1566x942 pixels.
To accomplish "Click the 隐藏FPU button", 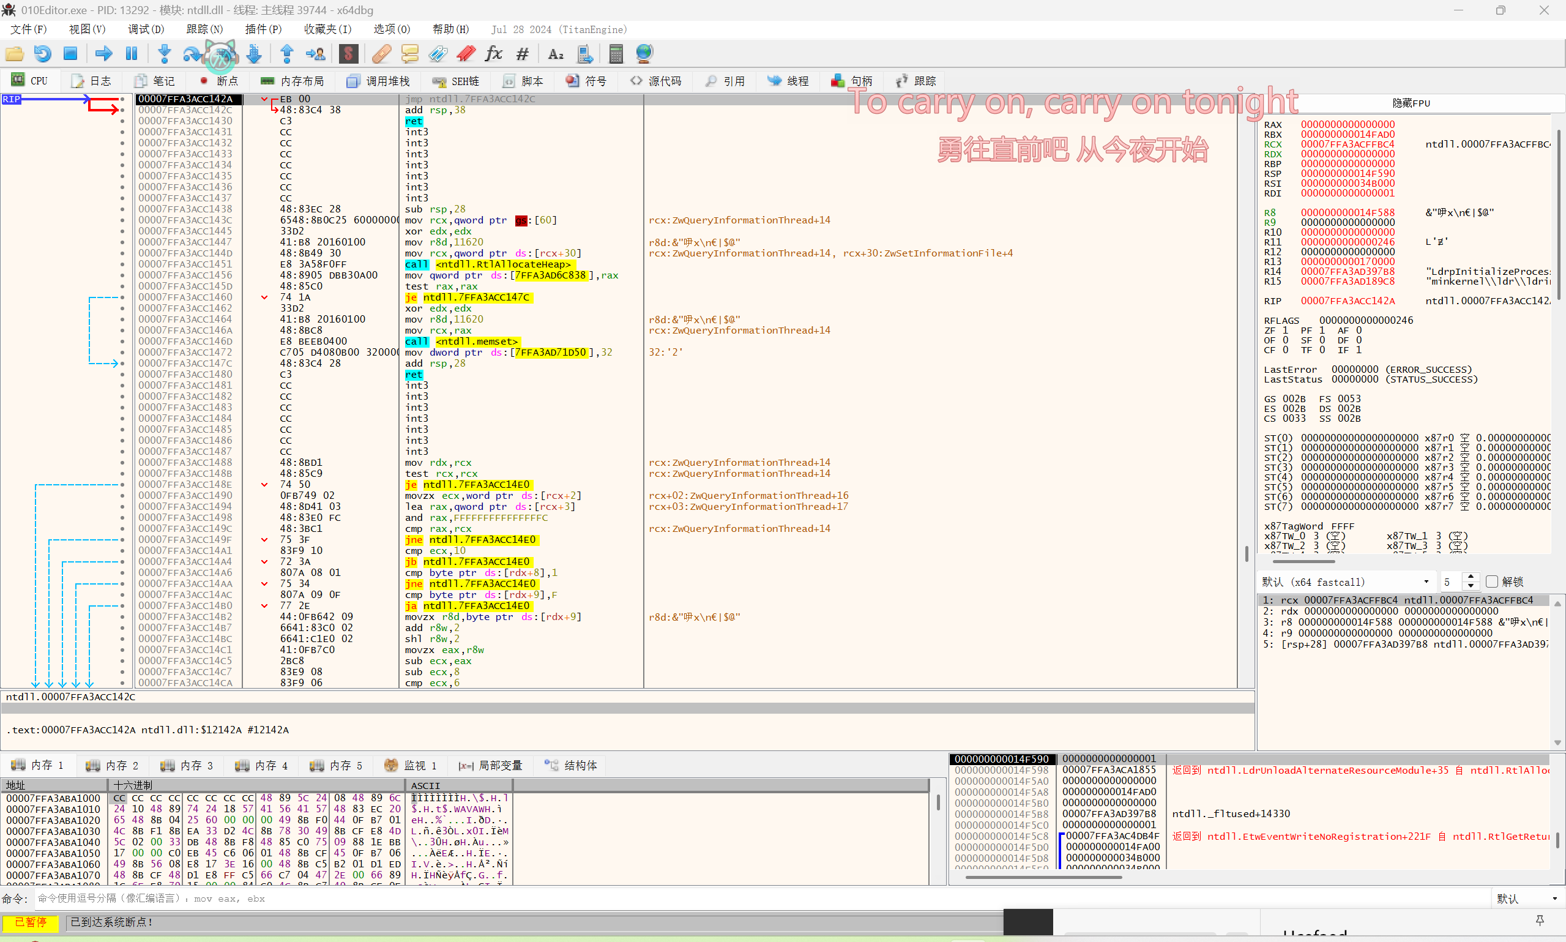I will pyautogui.click(x=1410, y=103).
